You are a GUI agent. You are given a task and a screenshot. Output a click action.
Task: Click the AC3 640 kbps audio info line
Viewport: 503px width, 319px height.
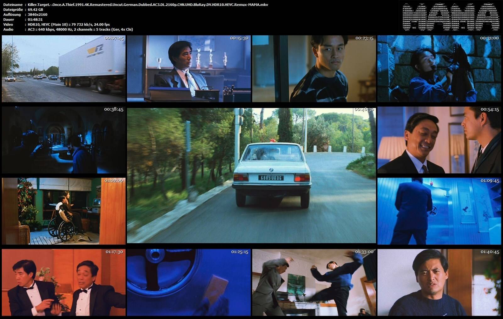(x=80, y=30)
